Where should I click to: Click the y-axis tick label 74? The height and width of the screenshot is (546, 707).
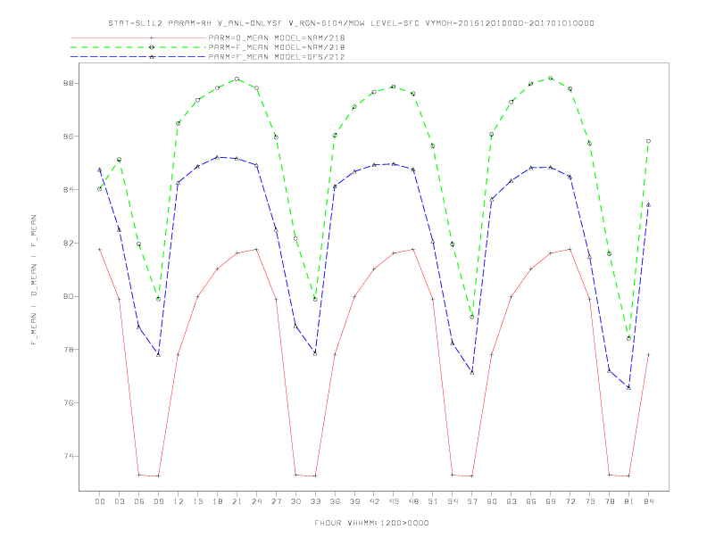click(69, 456)
